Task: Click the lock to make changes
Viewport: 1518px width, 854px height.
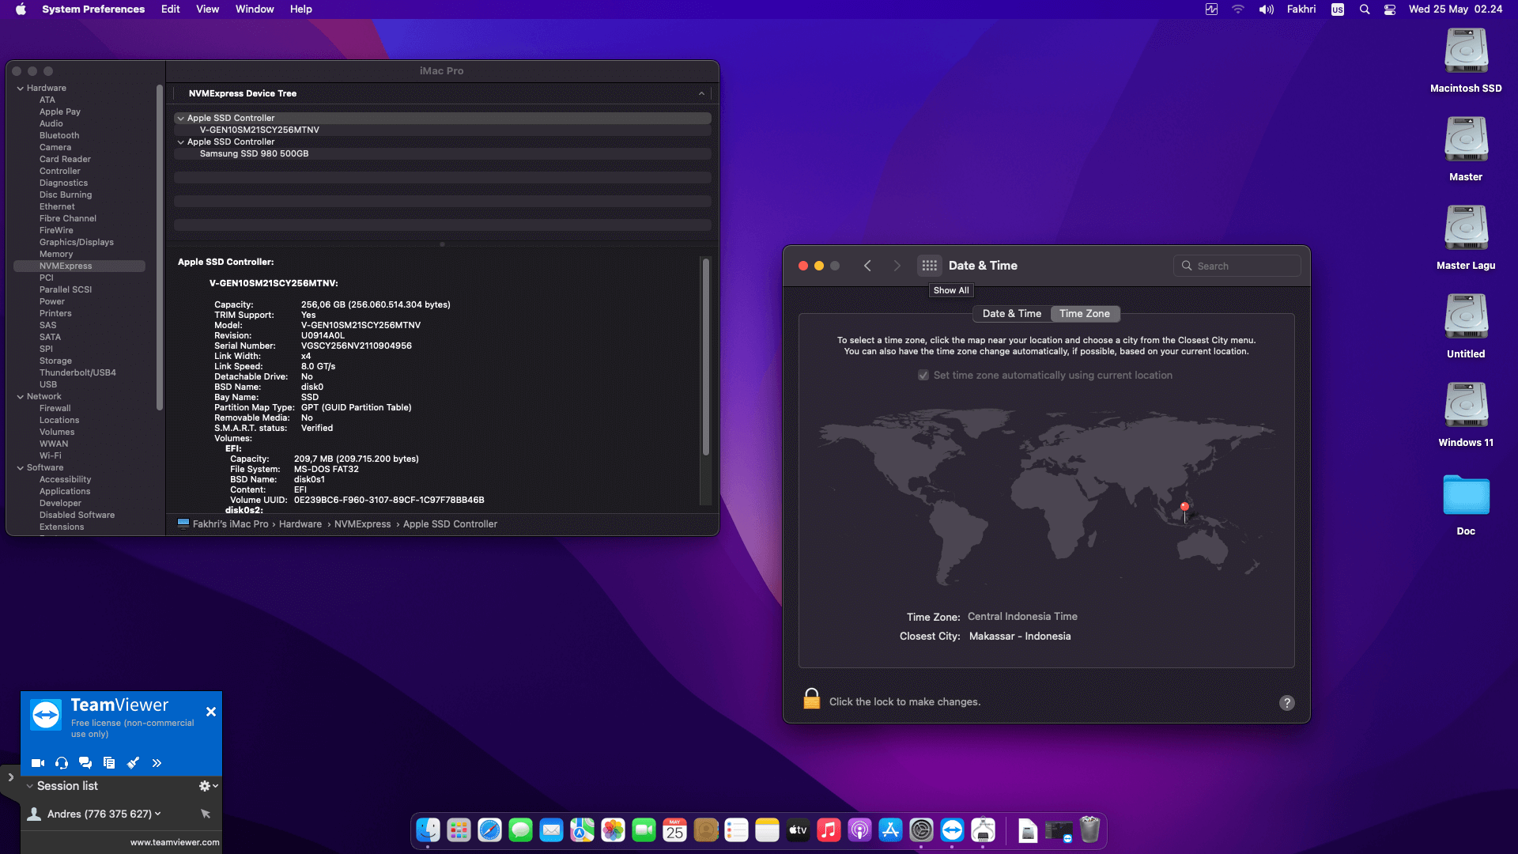Action: tap(811, 700)
